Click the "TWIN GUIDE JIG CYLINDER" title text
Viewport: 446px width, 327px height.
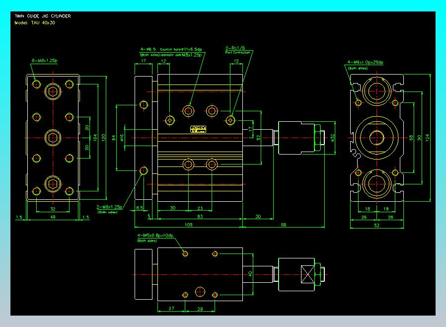click(x=43, y=16)
